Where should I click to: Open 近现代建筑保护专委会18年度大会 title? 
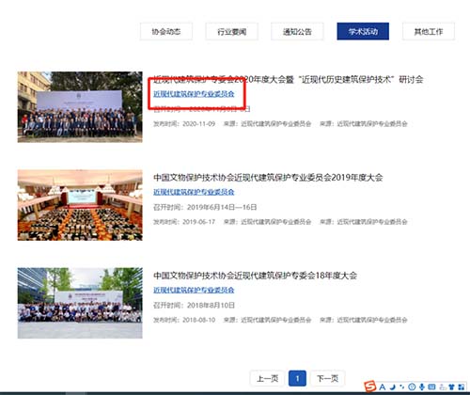255,276
